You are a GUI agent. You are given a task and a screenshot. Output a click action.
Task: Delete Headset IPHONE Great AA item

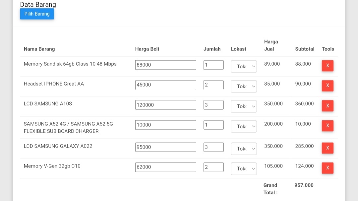tap(327, 86)
